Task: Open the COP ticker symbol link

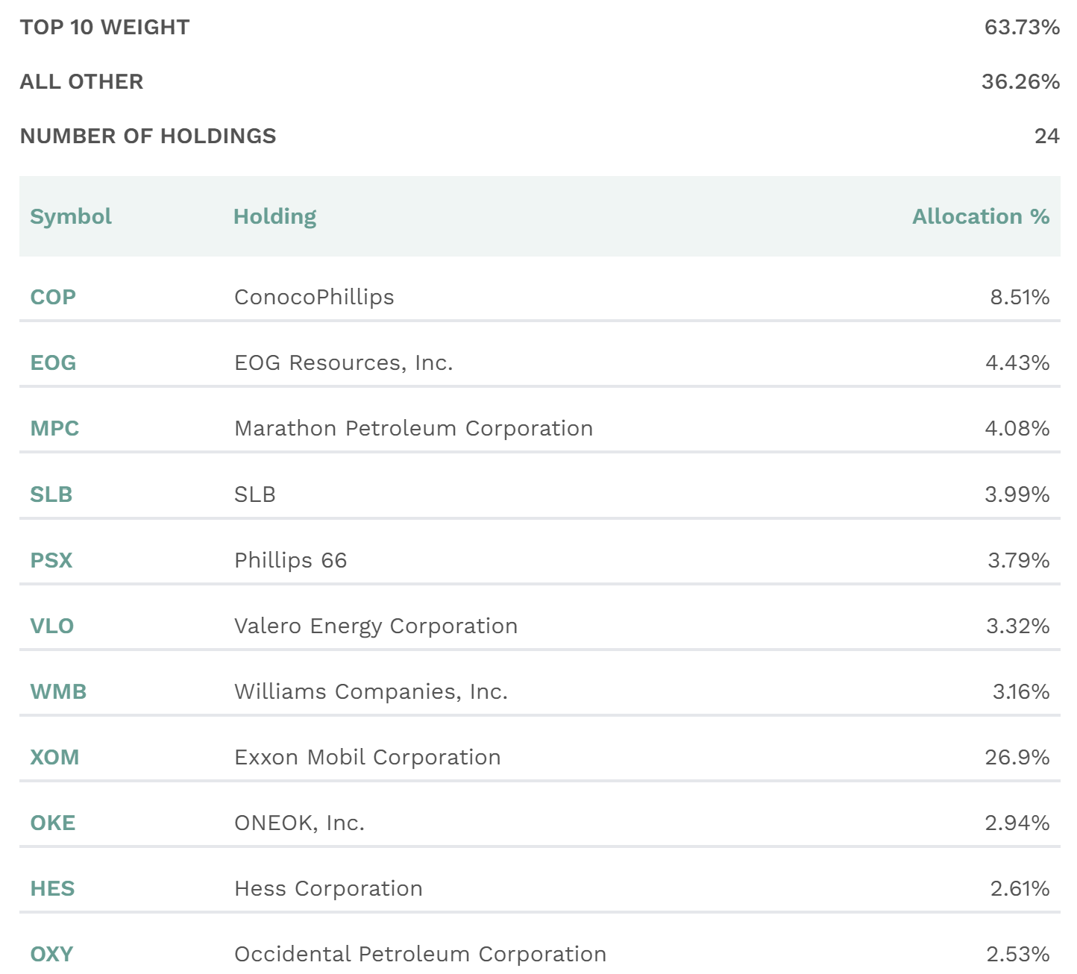Action: tap(53, 297)
